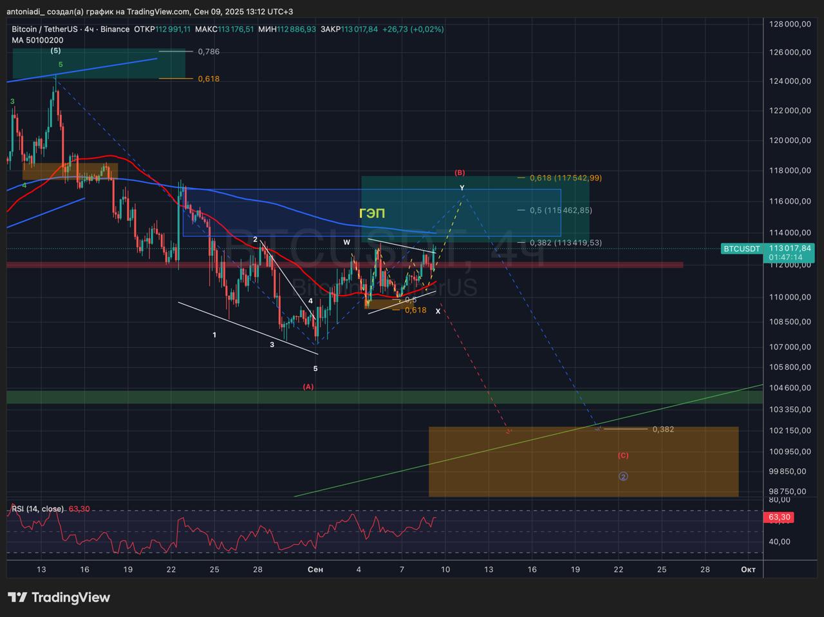Click the МИН 112 886,93 low value
The image size is (824, 617).
pyautogui.click(x=287, y=29)
